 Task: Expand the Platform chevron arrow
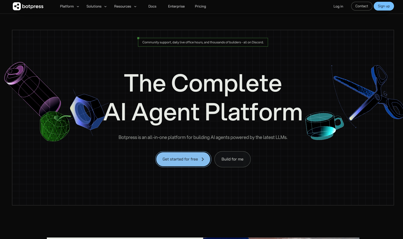(x=78, y=7)
